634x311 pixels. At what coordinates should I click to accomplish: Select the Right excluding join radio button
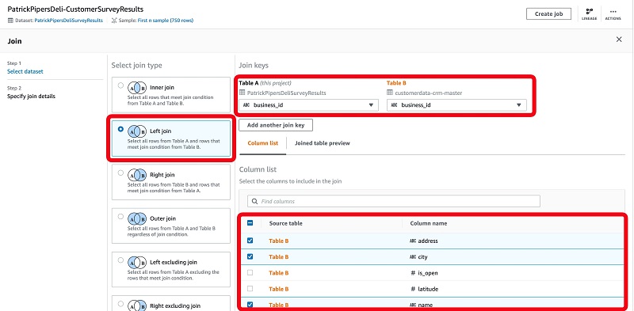click(120, 304)
